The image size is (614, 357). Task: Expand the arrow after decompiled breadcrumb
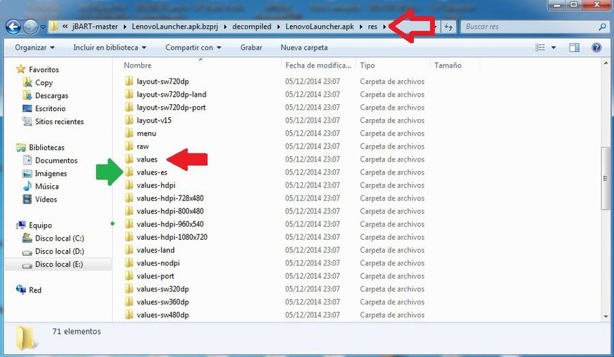tap(278, 27)
